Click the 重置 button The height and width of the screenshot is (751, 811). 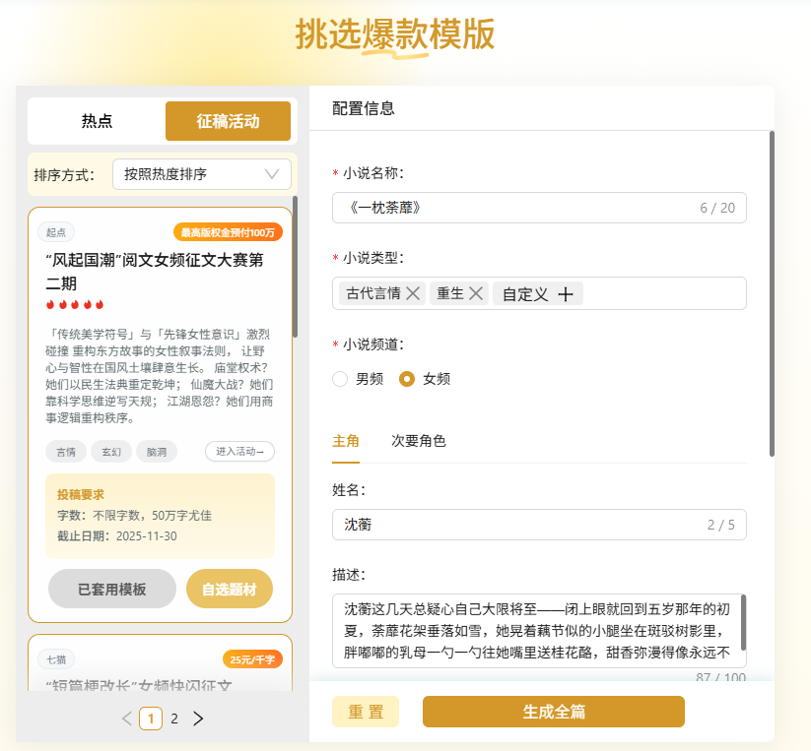366,712
